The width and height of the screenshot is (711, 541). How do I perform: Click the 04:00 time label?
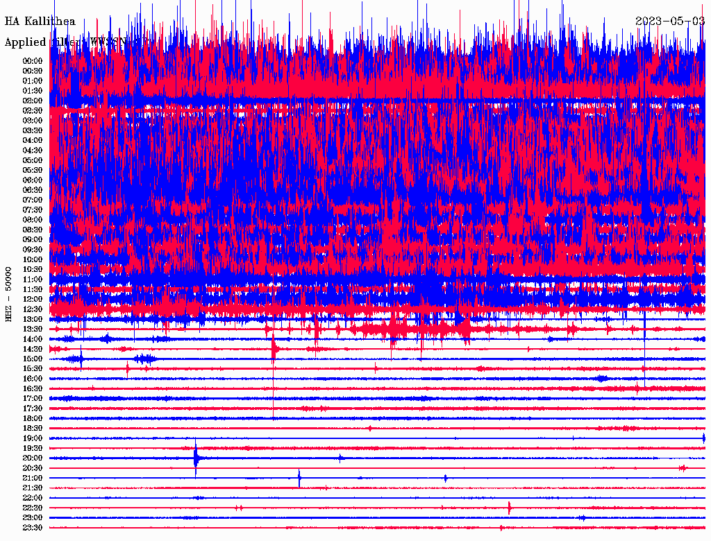[x=33, y=141]
